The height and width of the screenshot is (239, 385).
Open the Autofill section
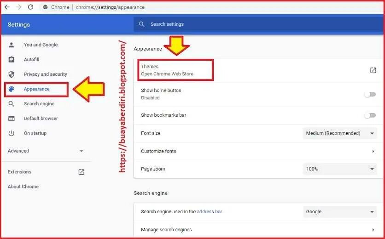click(31, 60)
